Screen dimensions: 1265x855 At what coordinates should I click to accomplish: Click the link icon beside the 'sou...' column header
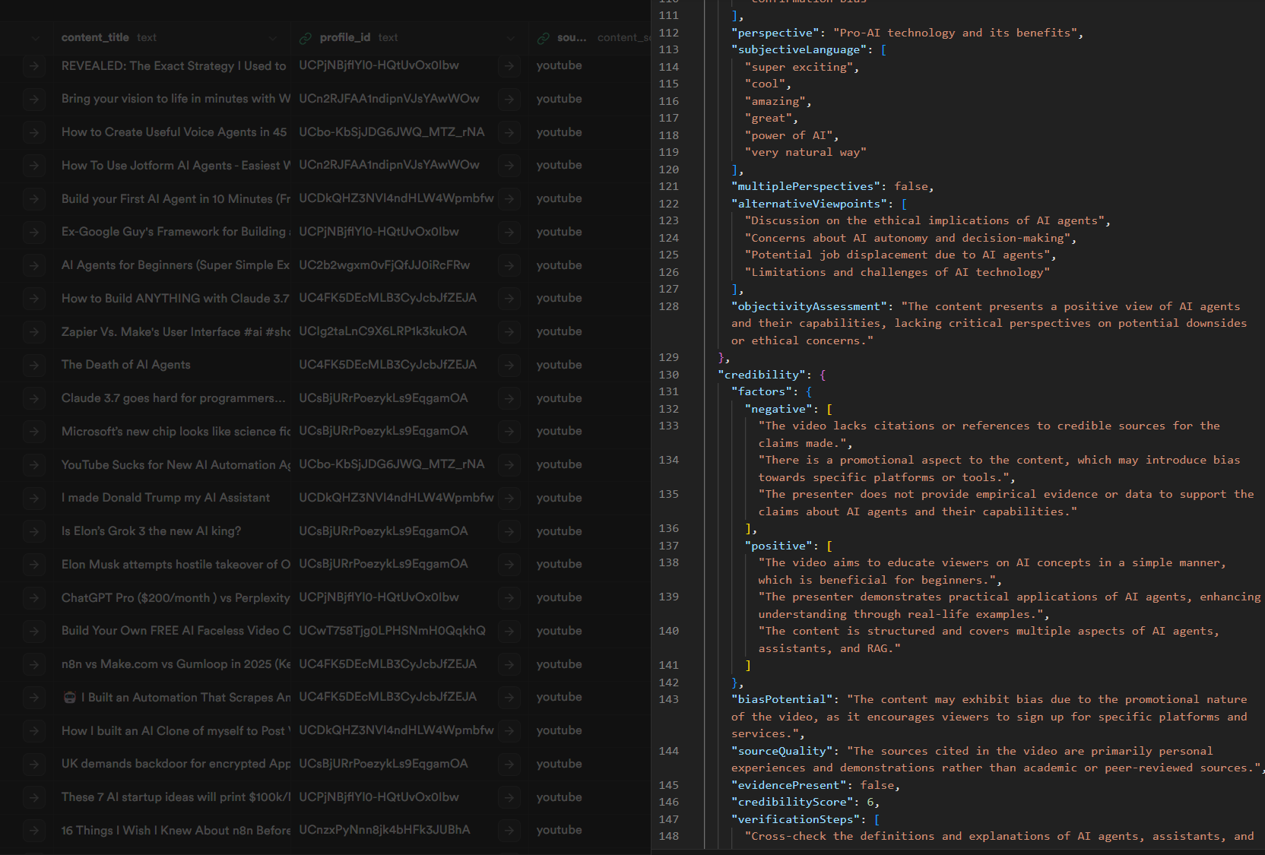tap(543, 38)
